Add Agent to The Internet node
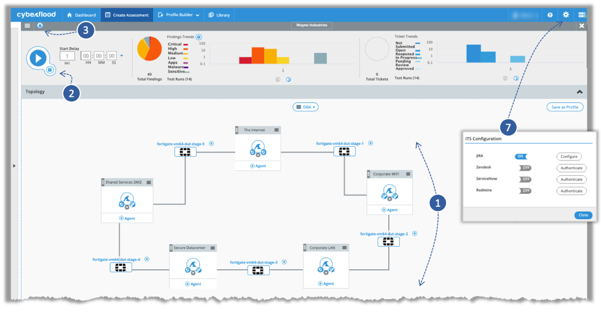This screenshot has height=316, width=601. click(258, 166)
